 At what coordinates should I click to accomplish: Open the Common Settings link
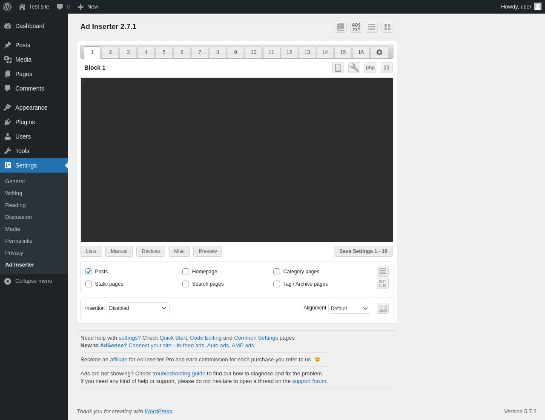(x=256, y=338)
